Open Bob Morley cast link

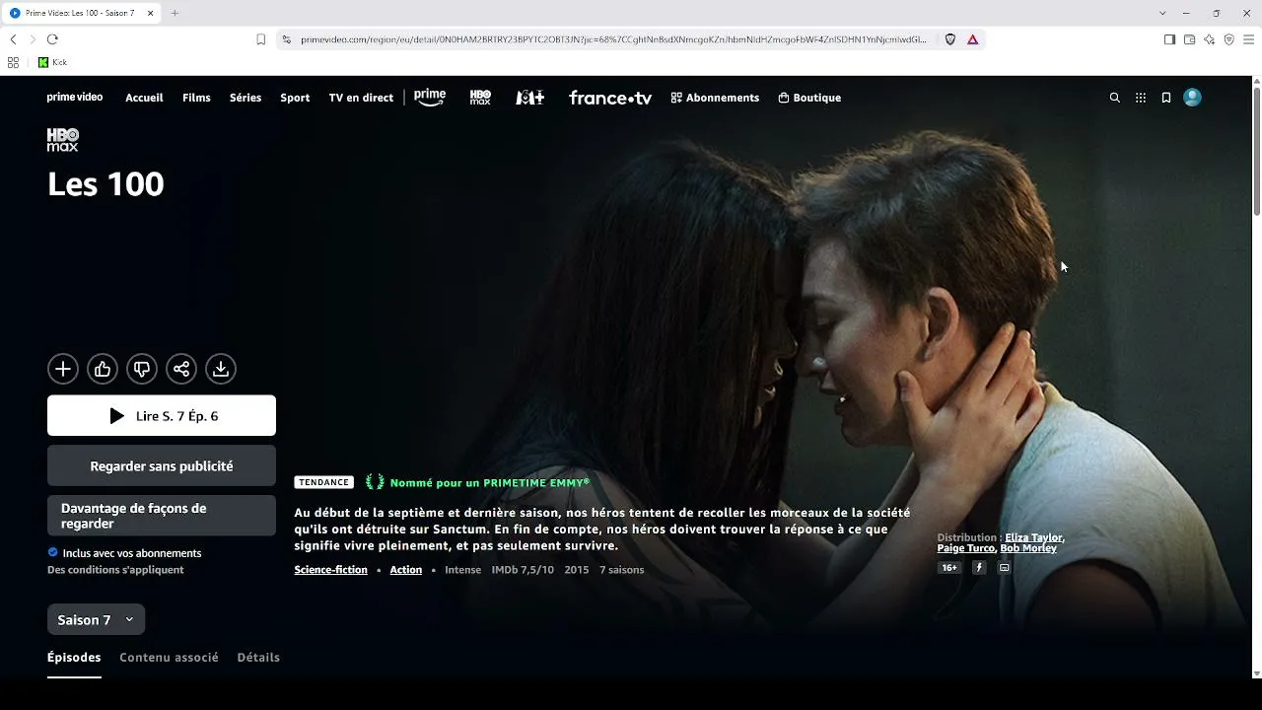(1028, 548)
